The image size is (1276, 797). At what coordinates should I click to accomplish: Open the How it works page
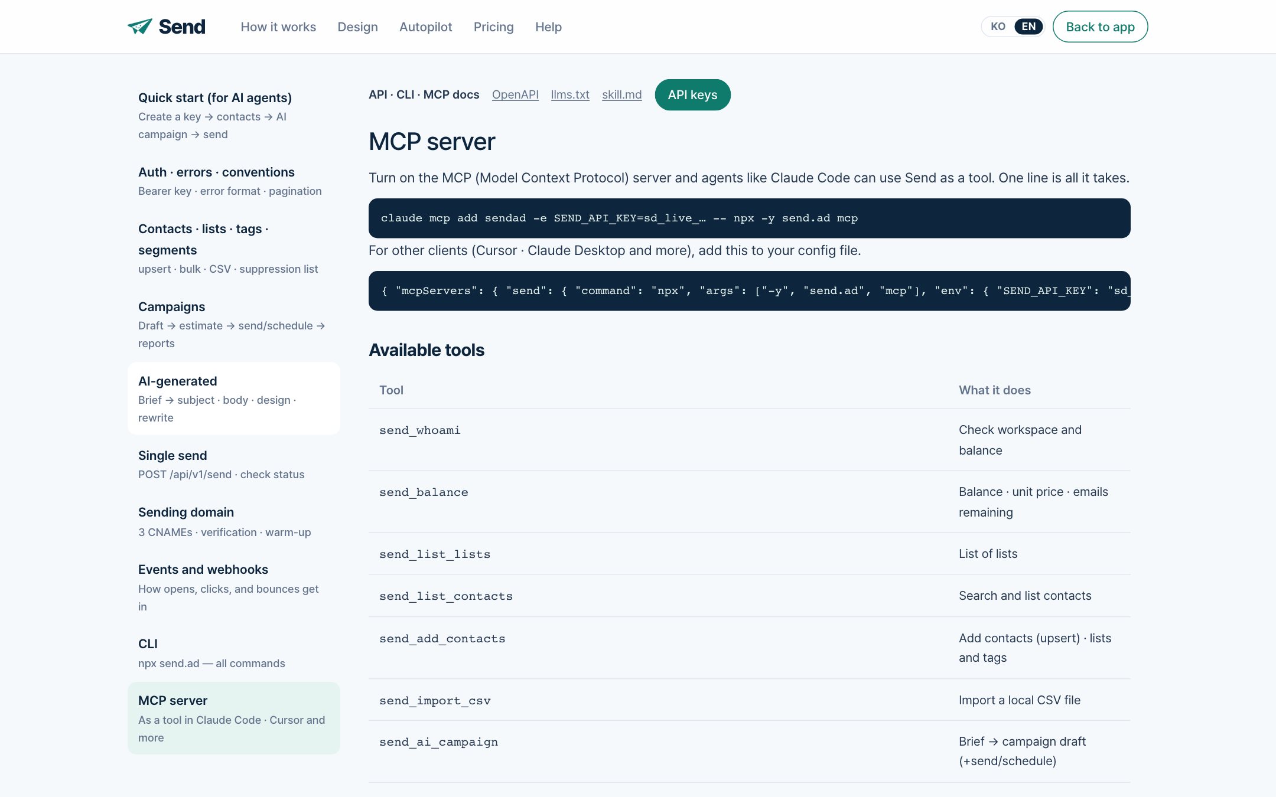(x=278, y=27)
